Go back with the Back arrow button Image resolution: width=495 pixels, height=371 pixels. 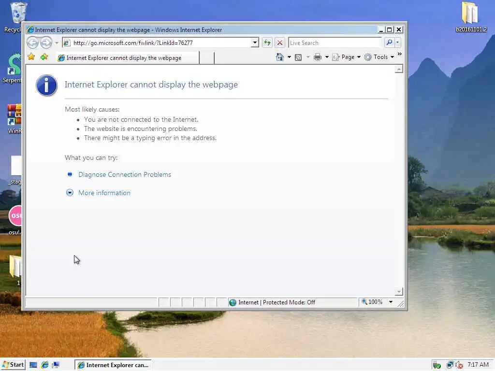pos(32,43)
